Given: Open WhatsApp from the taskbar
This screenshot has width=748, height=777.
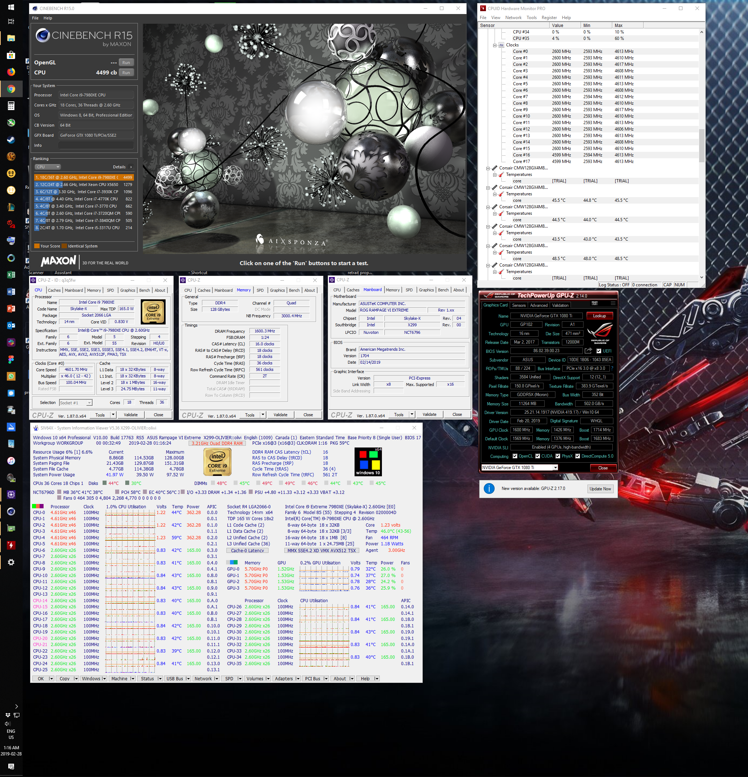Looking at the screenshot, I should (x=11, y=376).
